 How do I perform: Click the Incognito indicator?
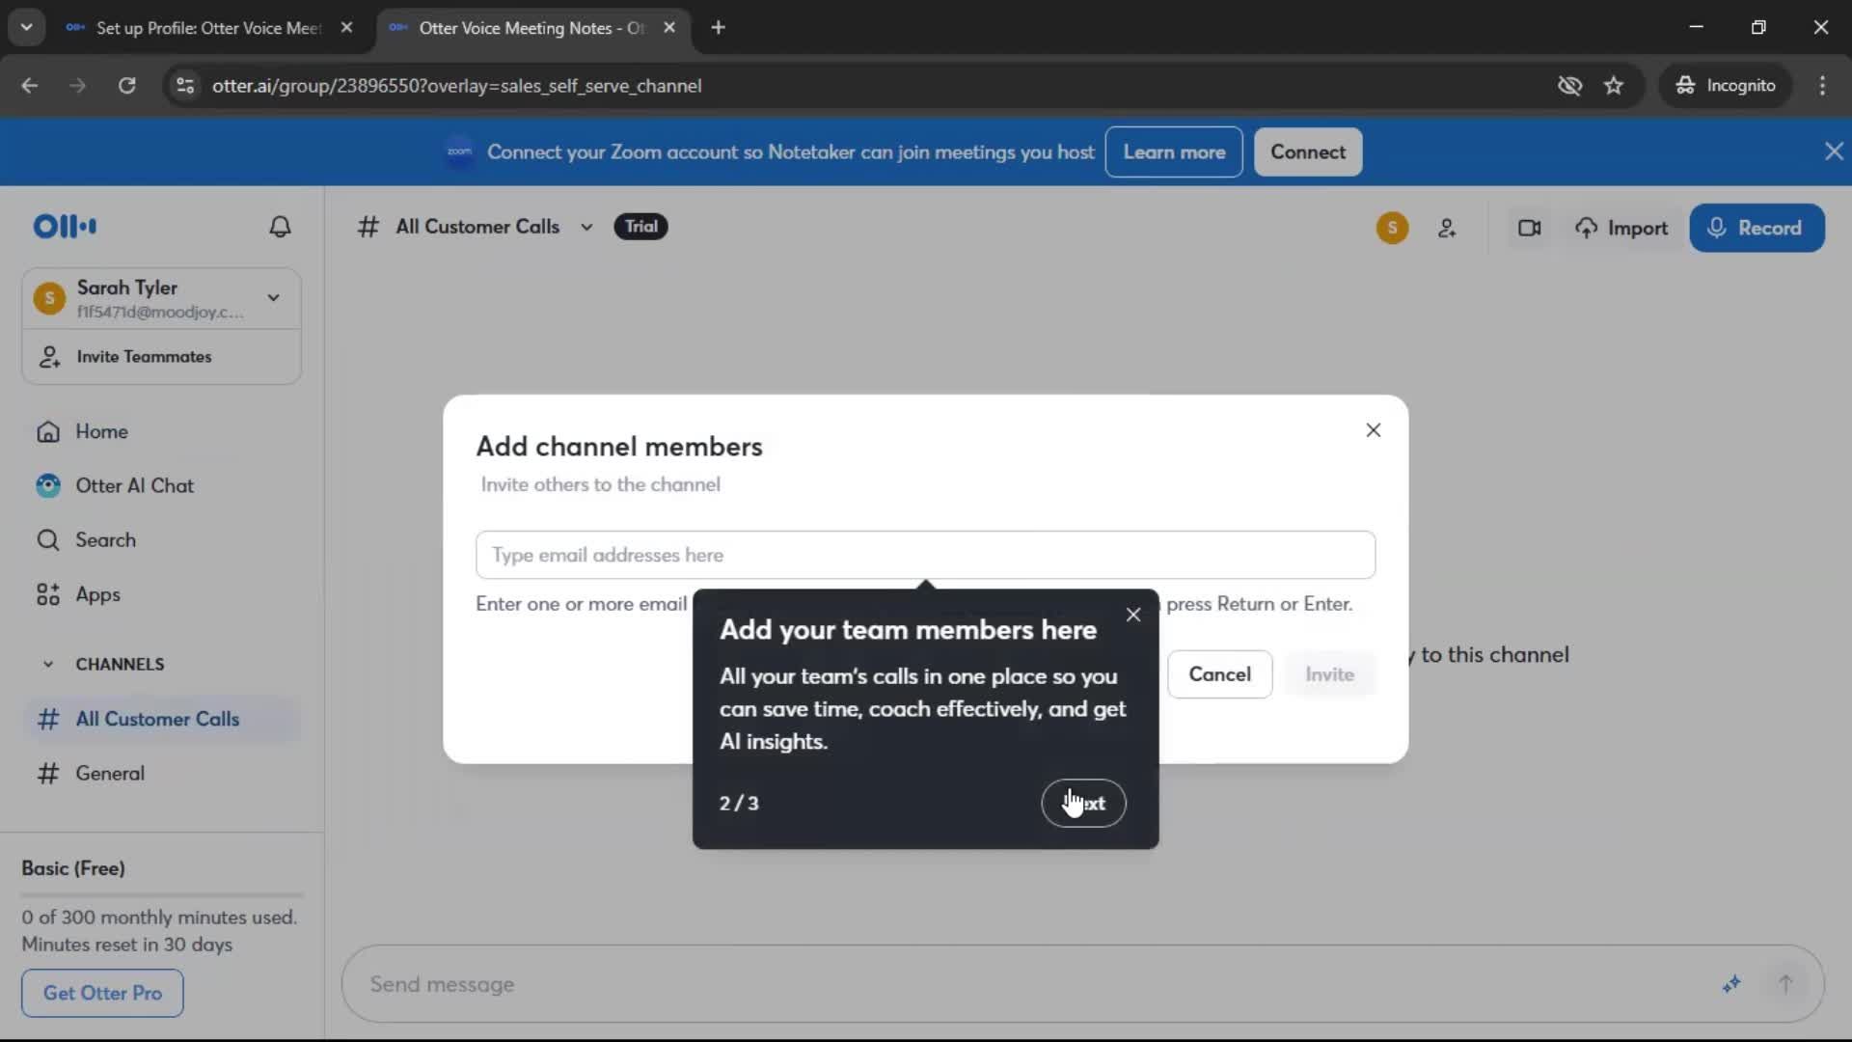tap(1725, 86)
